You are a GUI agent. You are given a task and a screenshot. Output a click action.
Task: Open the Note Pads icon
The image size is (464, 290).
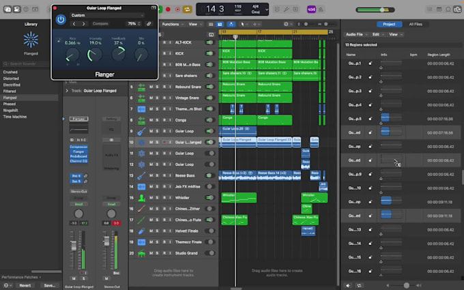439,10
